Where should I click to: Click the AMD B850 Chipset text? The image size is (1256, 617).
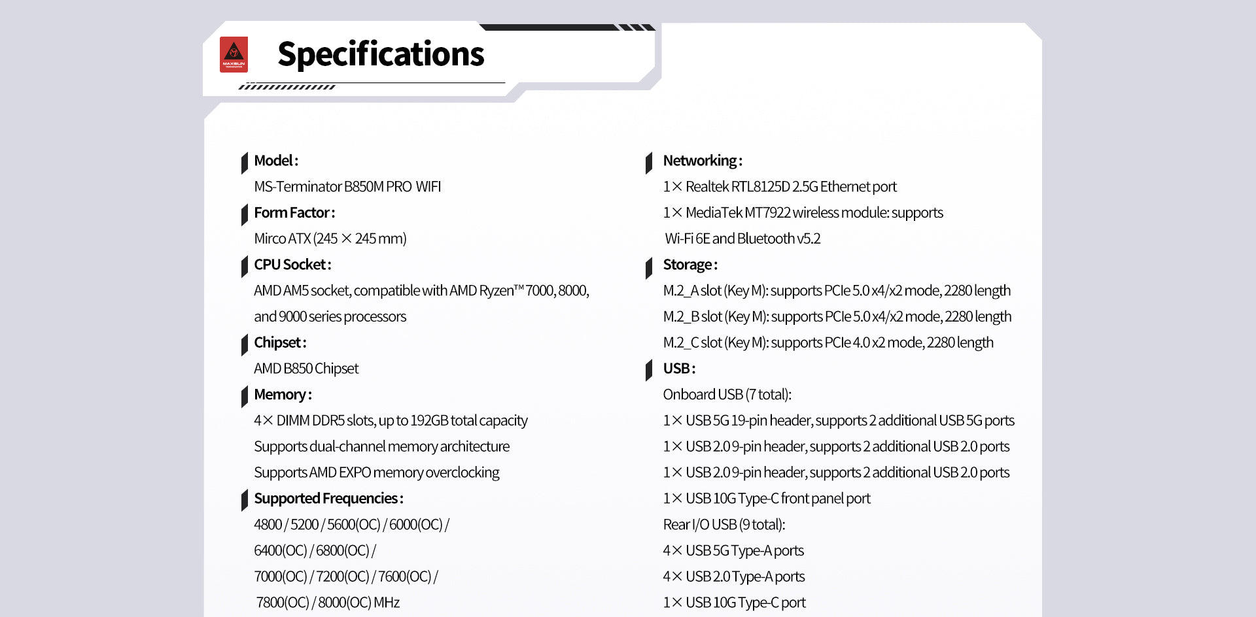tap(306, 369)
